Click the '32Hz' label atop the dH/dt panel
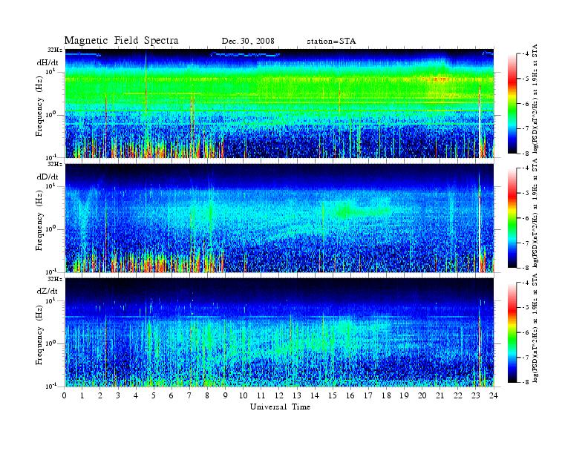This screenshot has width=588, height=454. tap(54, 50)
